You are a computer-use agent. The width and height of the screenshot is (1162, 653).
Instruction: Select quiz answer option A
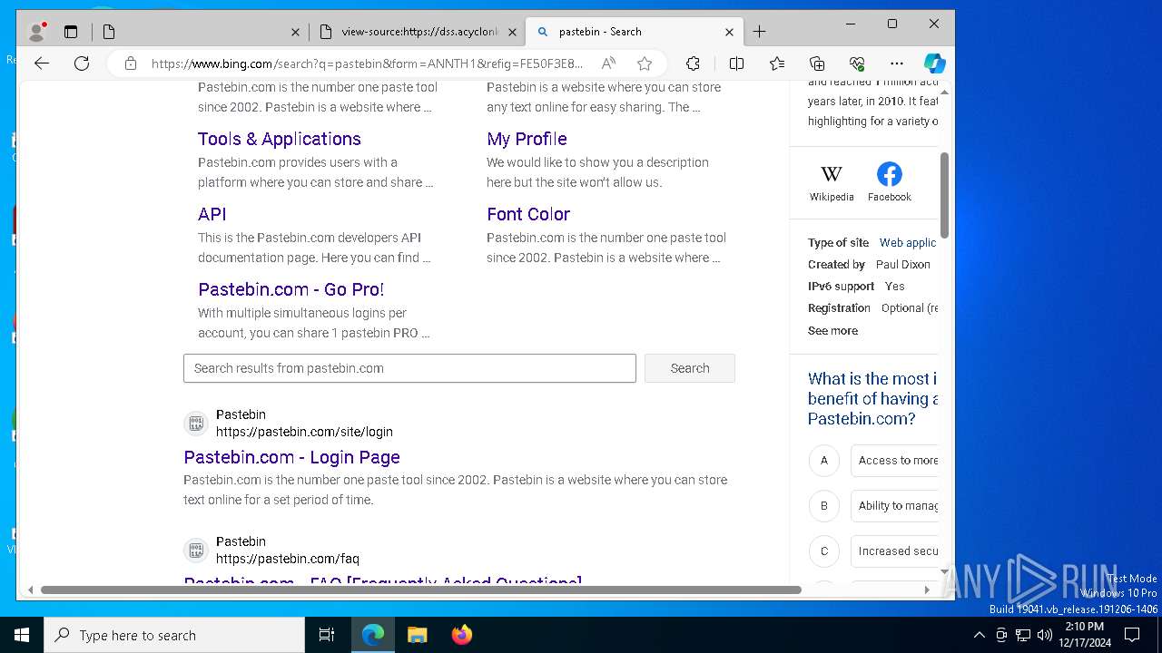point(823,460)
